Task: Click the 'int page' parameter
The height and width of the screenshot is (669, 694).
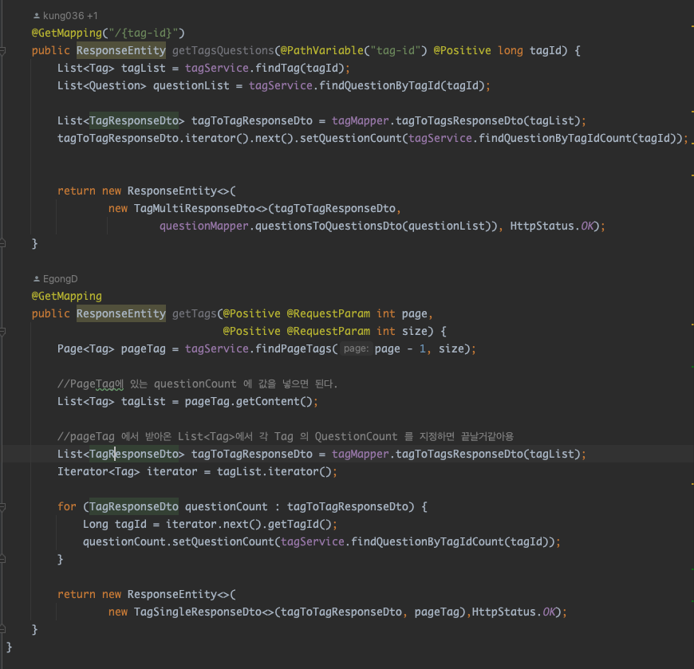Action: [x=402, y=314]
